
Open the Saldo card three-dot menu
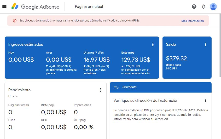tap(205, 44)
